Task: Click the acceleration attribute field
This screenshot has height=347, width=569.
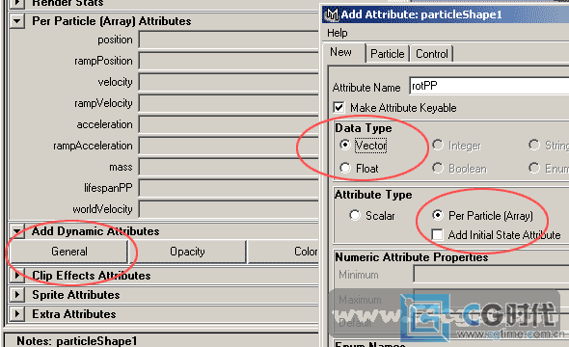Action: pyautogui.click(x=229, y=124)
